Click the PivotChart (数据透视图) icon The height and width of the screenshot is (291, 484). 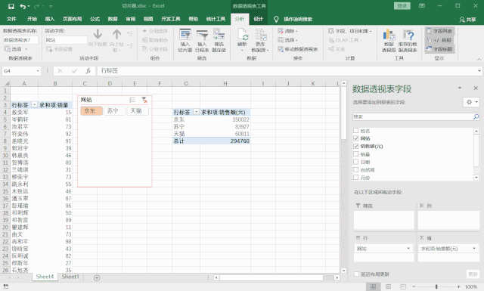389,40
